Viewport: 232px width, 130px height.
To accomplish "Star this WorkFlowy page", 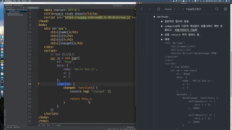I will [x=158, y=9].
